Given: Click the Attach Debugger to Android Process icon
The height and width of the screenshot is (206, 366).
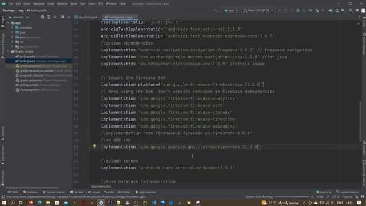Looking at the screenshot, I should pyautogui.click(x=317, y=10).
